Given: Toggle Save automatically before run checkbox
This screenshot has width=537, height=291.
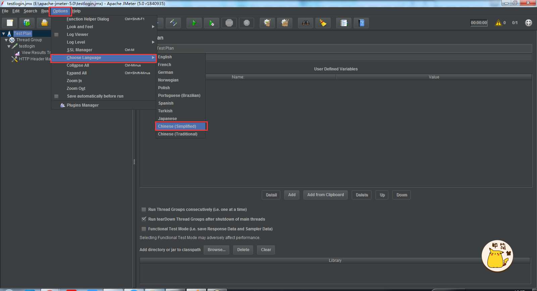Looking at the screenshot, I should point(56,96).
